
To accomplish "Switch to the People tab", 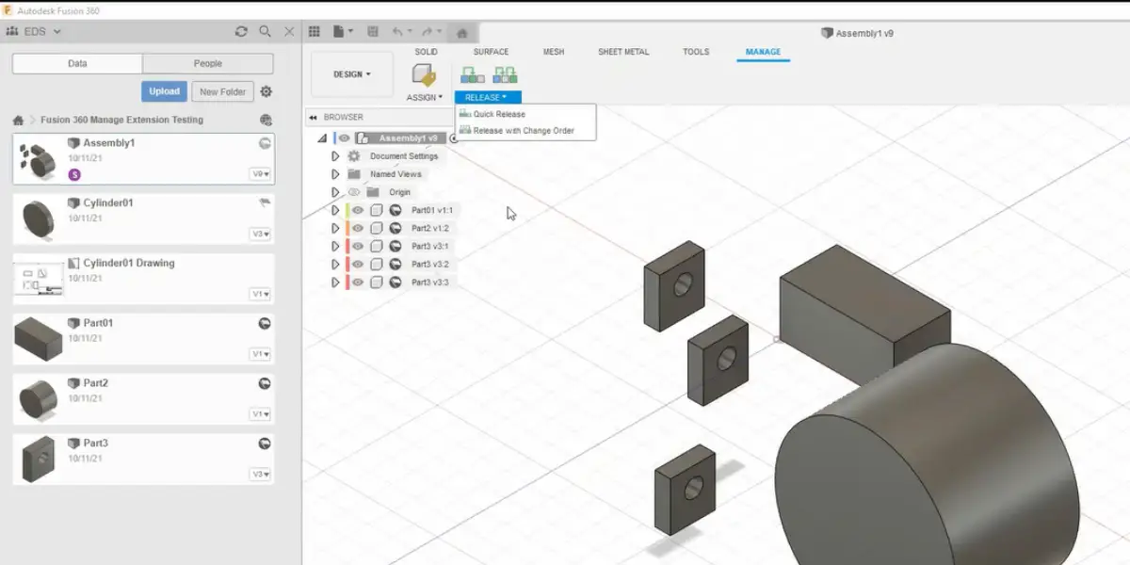I will coord(208,64).
